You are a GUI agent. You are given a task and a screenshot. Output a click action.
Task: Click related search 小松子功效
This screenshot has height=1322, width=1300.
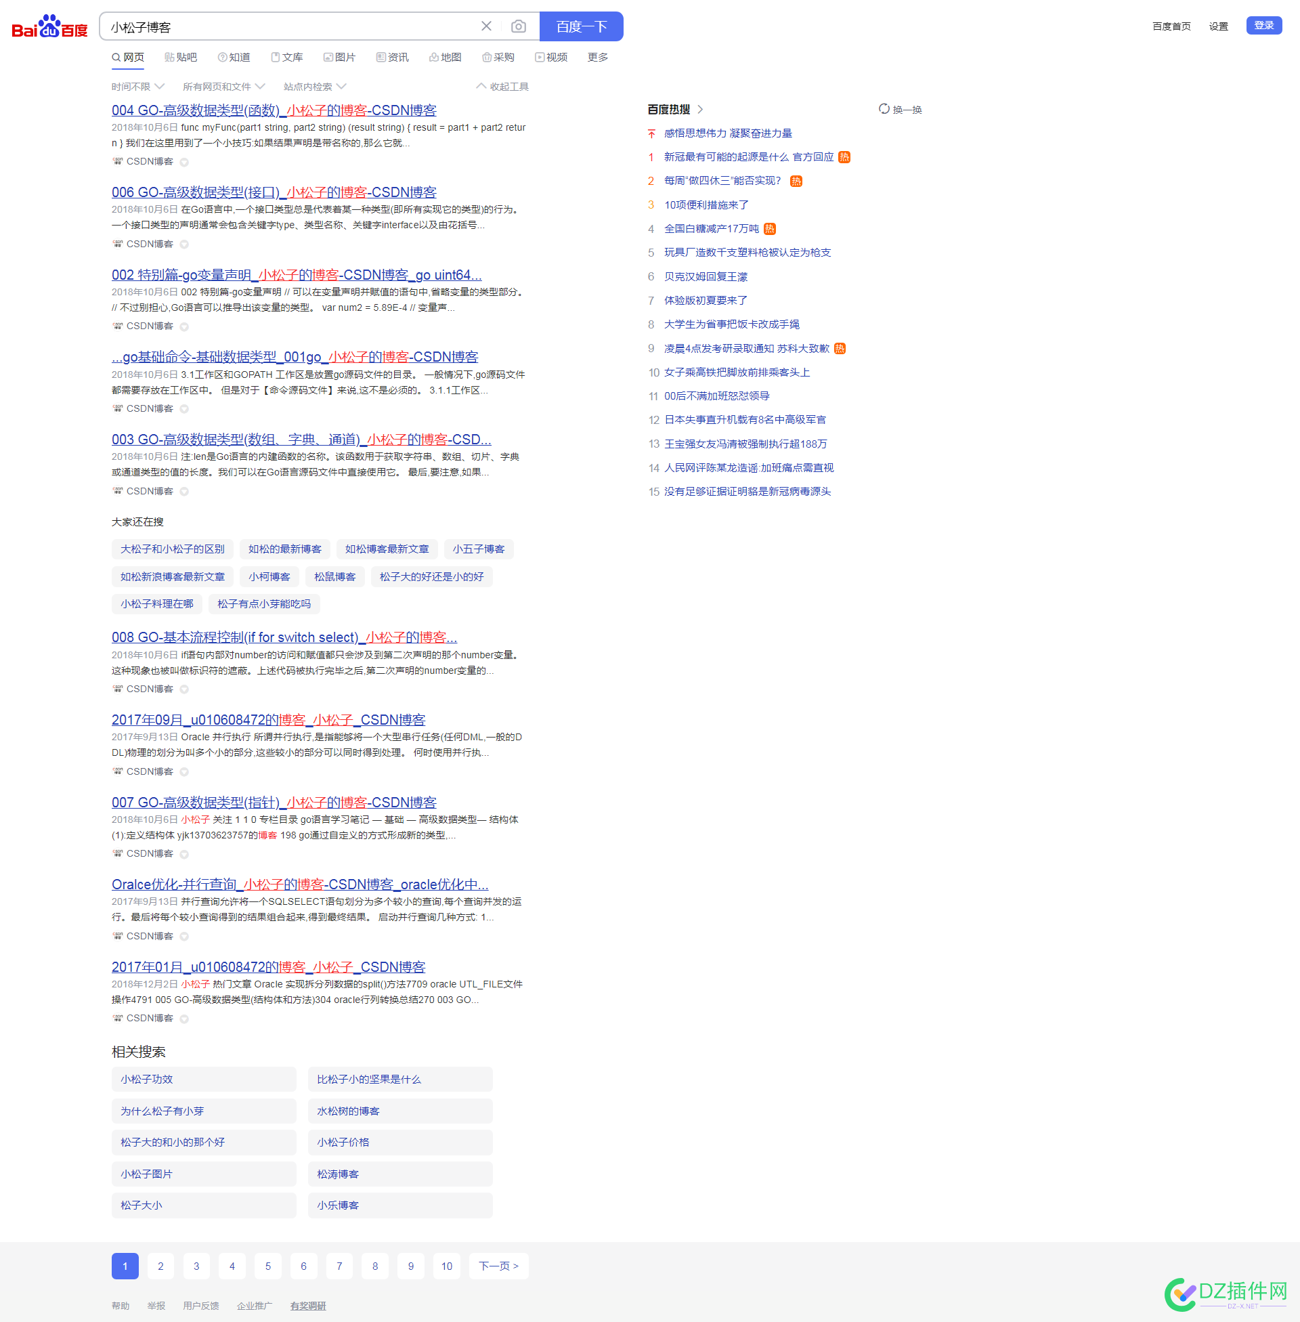(204, 1079)
